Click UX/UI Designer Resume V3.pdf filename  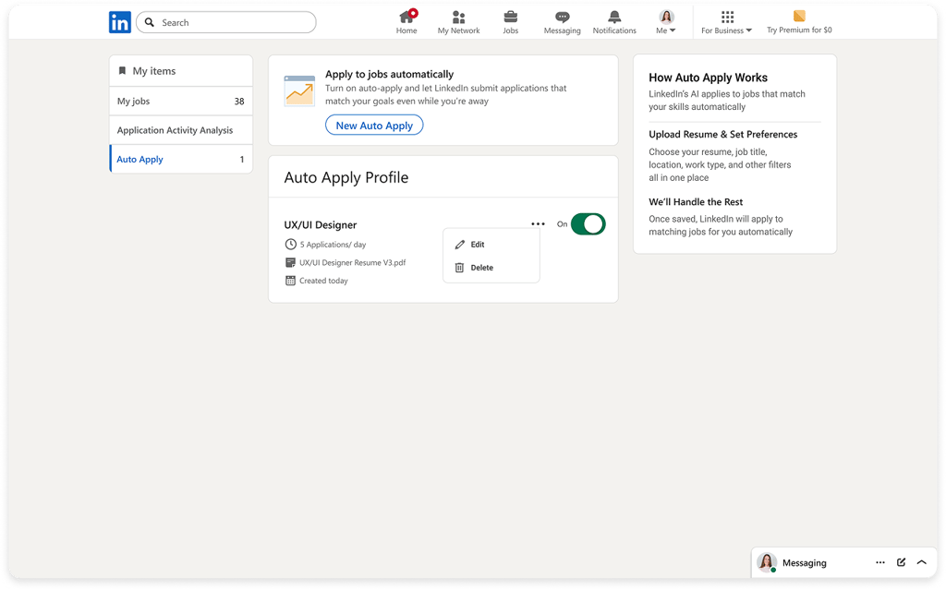352,263
